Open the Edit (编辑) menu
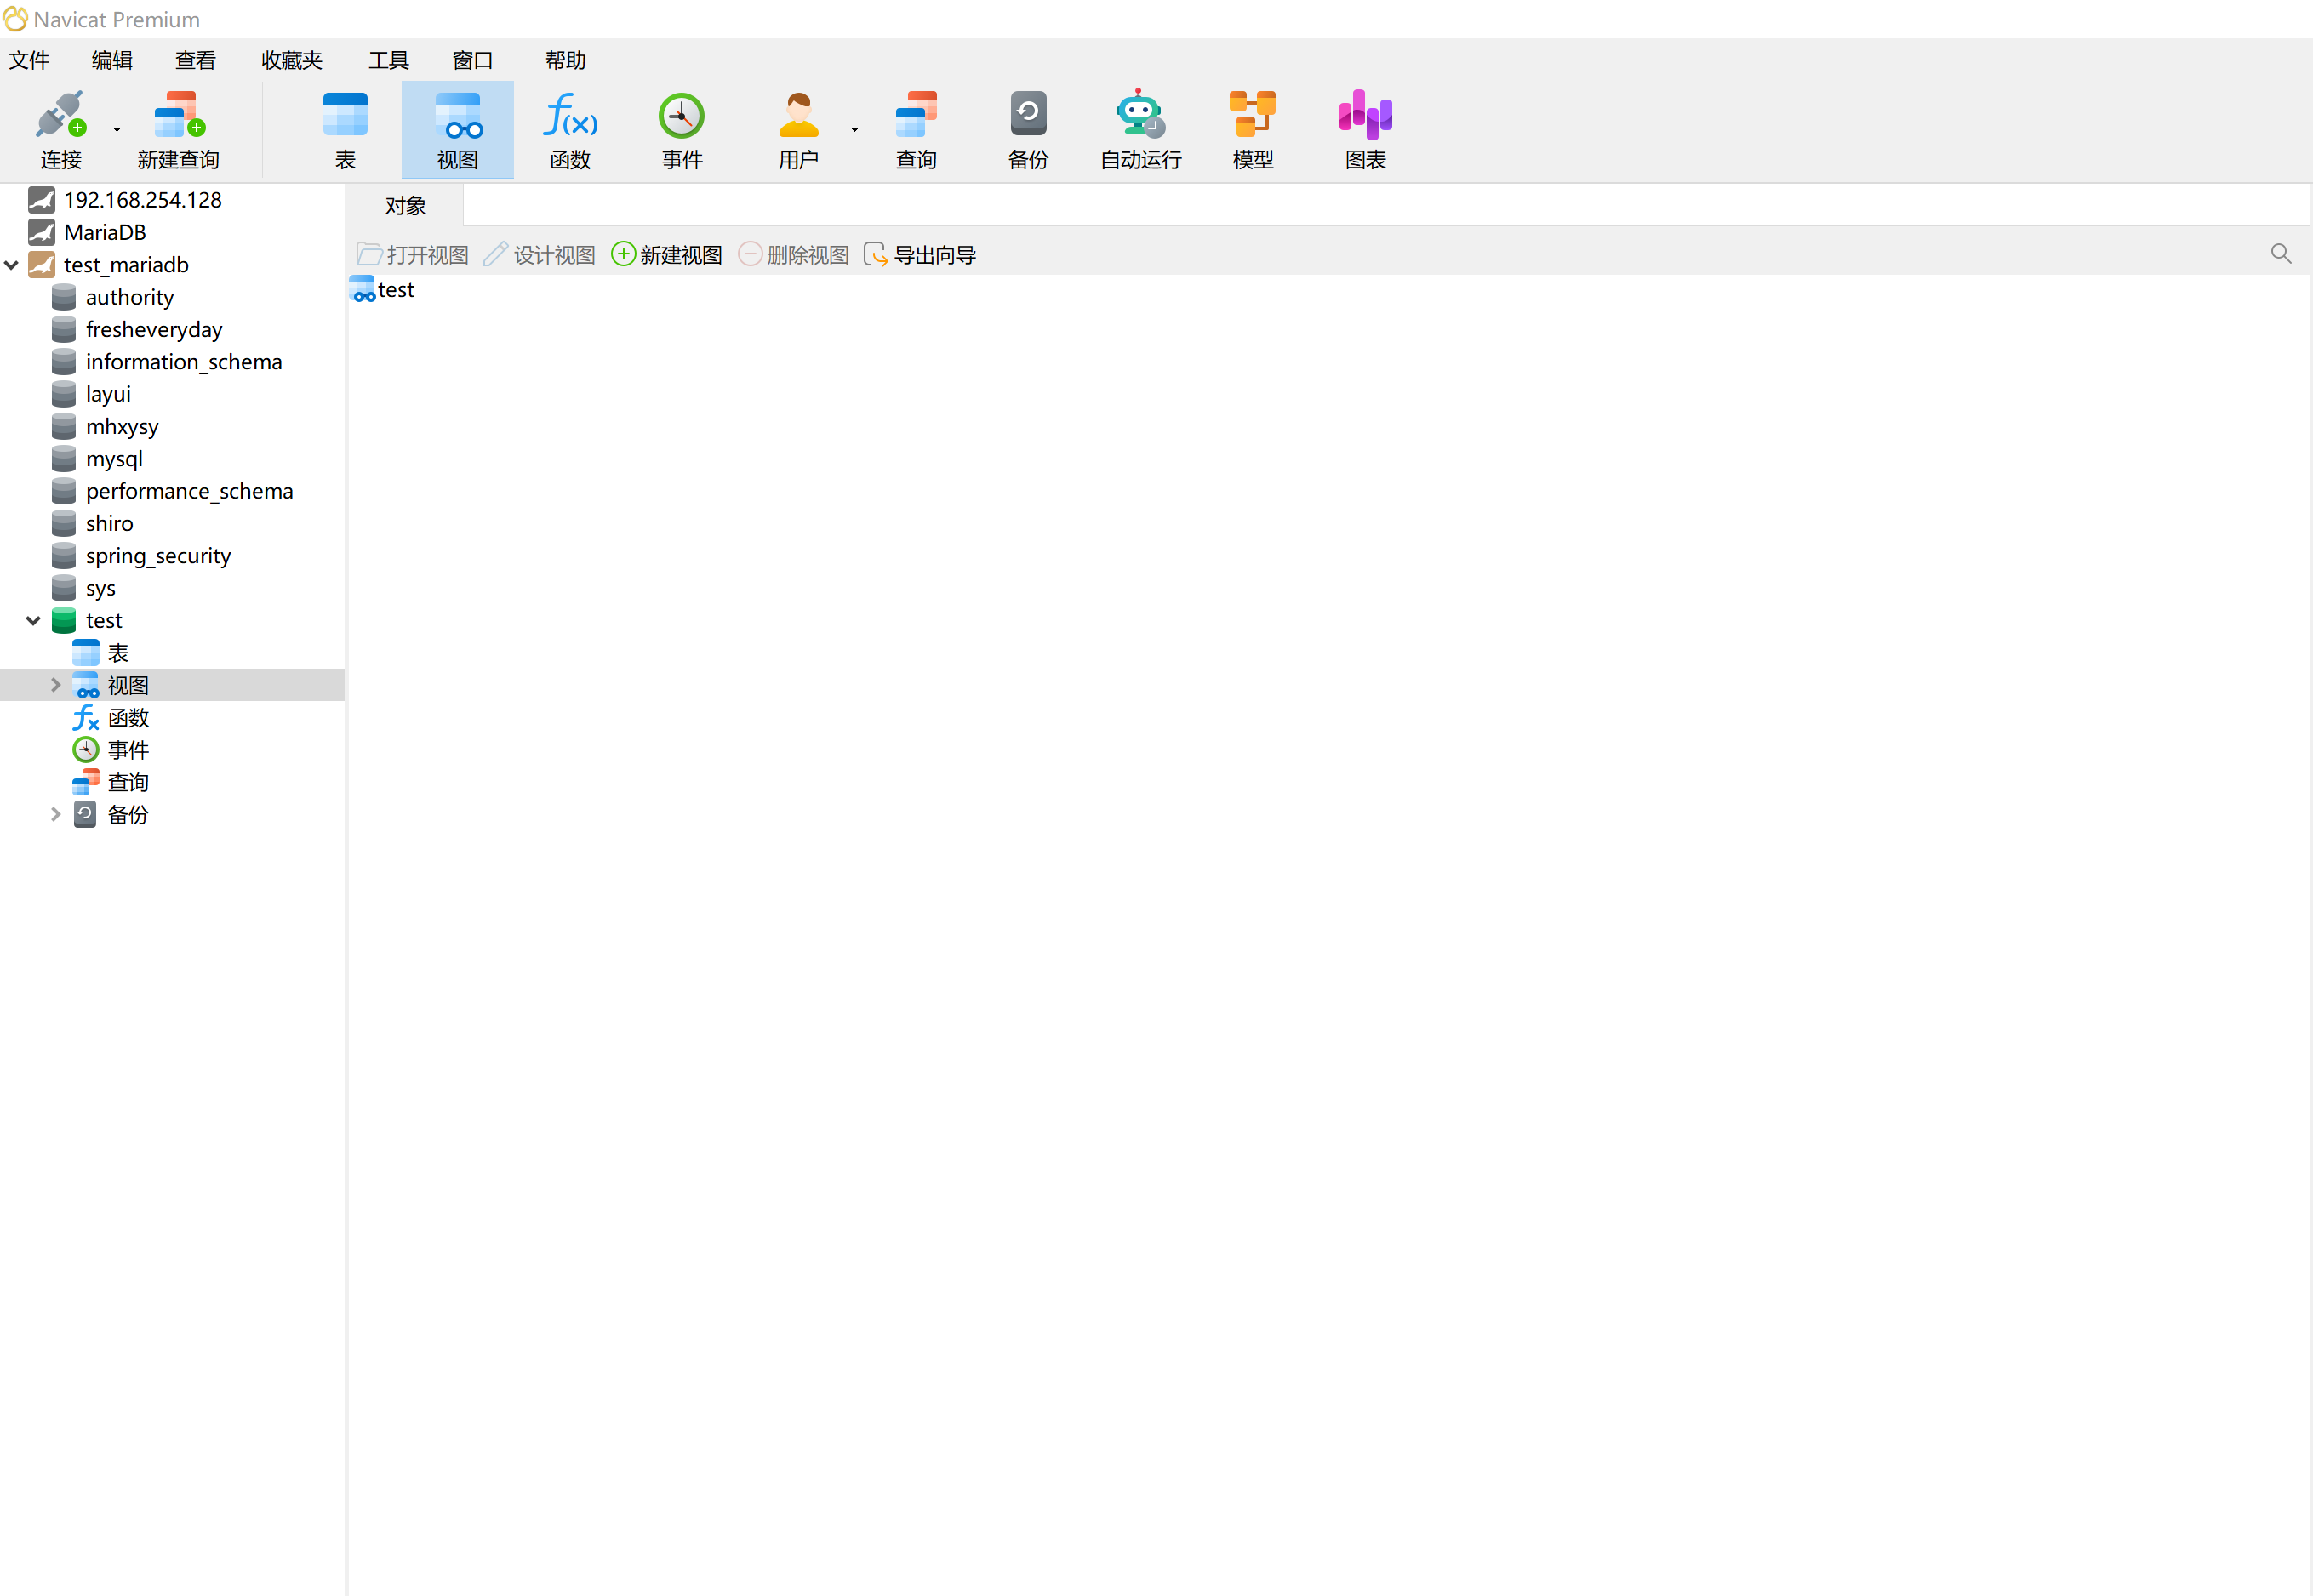2313x1596 pixels. (x=112, y=60)
